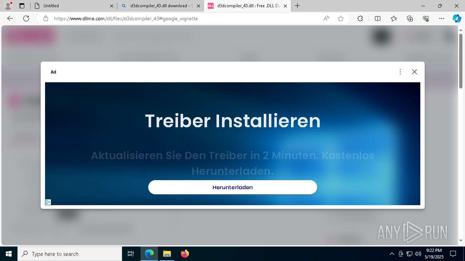This screenshot has height=261, width=465.
Task: Click the 'Ad' label in the overlay
Action: click(x=53, y=72)
